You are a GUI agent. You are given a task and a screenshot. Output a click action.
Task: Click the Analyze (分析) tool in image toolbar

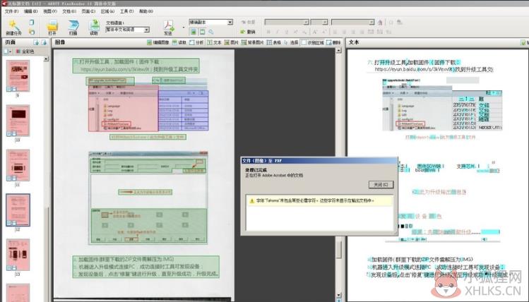196,42
